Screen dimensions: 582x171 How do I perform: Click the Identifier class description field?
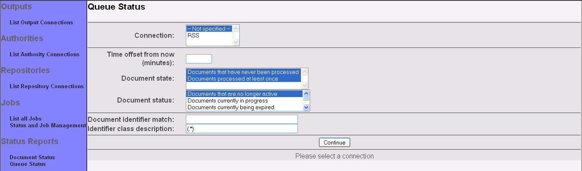pyautogui.click(x=242, y=129)
